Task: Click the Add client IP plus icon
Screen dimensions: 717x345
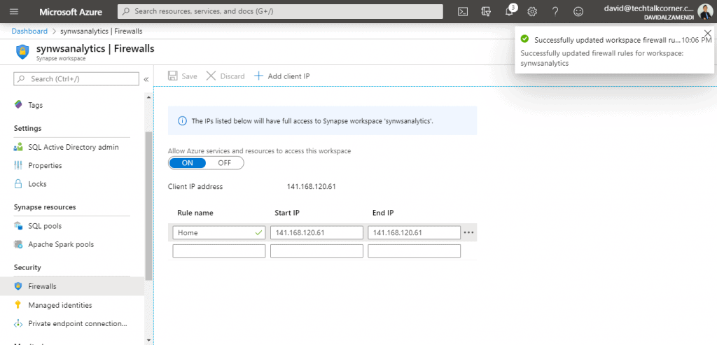Action: pyautogui.click(x=259, y=76)
